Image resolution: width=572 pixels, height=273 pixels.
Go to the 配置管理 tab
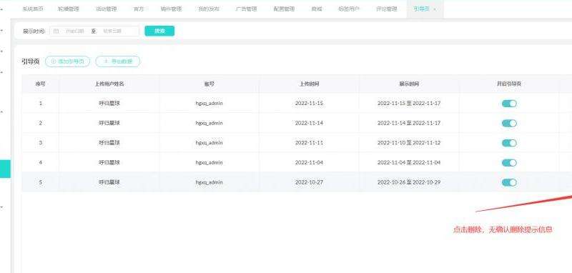[x=284, y=9]
